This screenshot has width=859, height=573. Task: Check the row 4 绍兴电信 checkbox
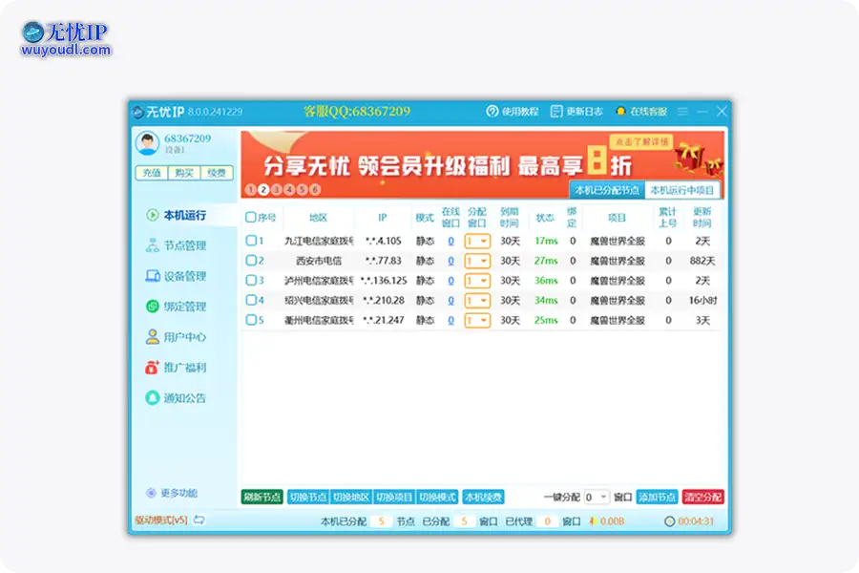pyautogui.click(x=250, y=300)
